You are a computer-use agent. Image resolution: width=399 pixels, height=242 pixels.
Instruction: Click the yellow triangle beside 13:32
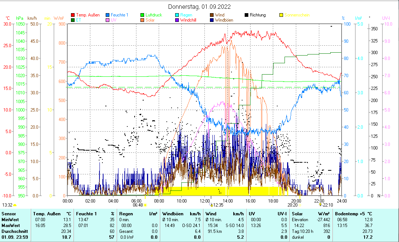(x=15, y=205)
